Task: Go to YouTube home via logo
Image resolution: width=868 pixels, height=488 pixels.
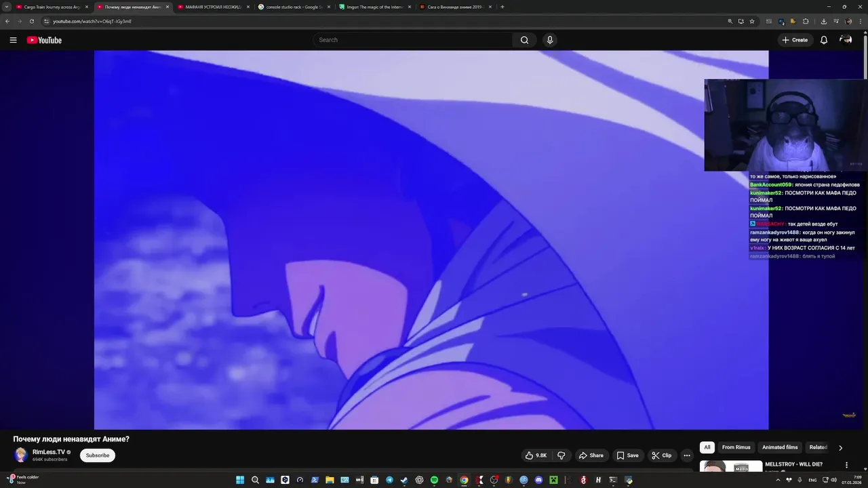Action: tap(44, 40)
